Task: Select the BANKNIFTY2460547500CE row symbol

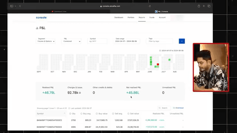Action: tap(49, 127)
